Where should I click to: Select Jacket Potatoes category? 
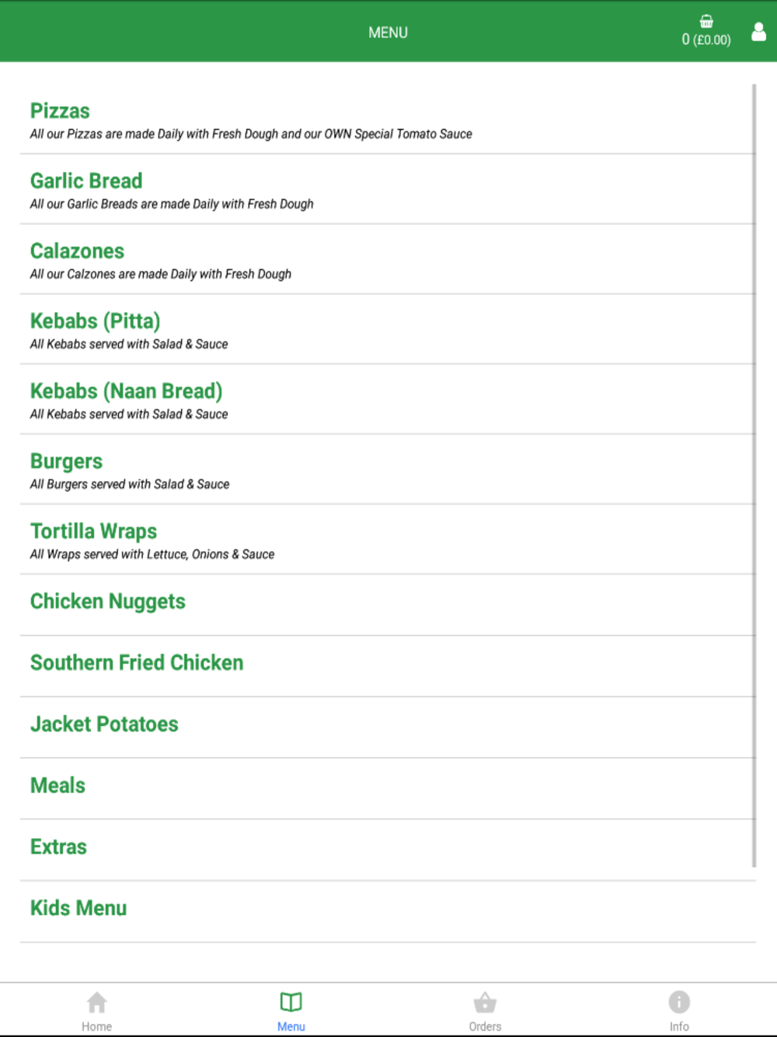(x=388, y=728)
